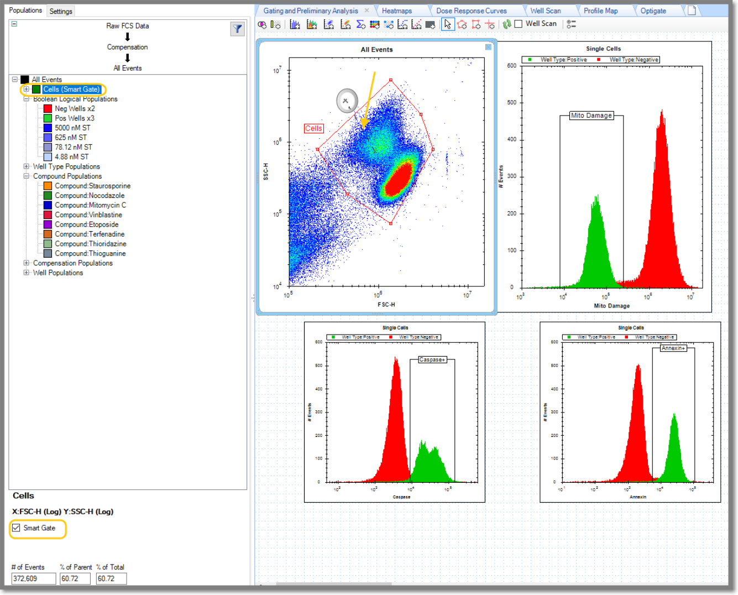
Task: Add a statistics sigma item
Action: 360,24
